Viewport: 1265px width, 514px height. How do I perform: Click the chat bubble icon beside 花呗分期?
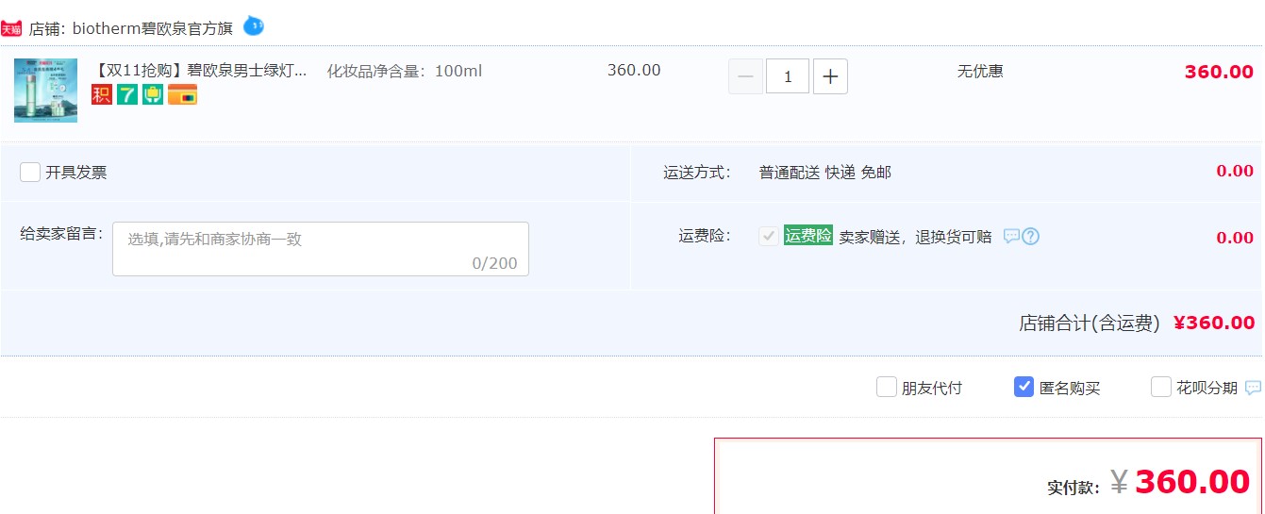point(1253,388)
